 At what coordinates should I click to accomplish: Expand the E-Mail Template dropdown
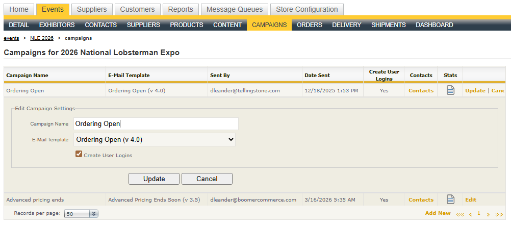coord(155,139)
